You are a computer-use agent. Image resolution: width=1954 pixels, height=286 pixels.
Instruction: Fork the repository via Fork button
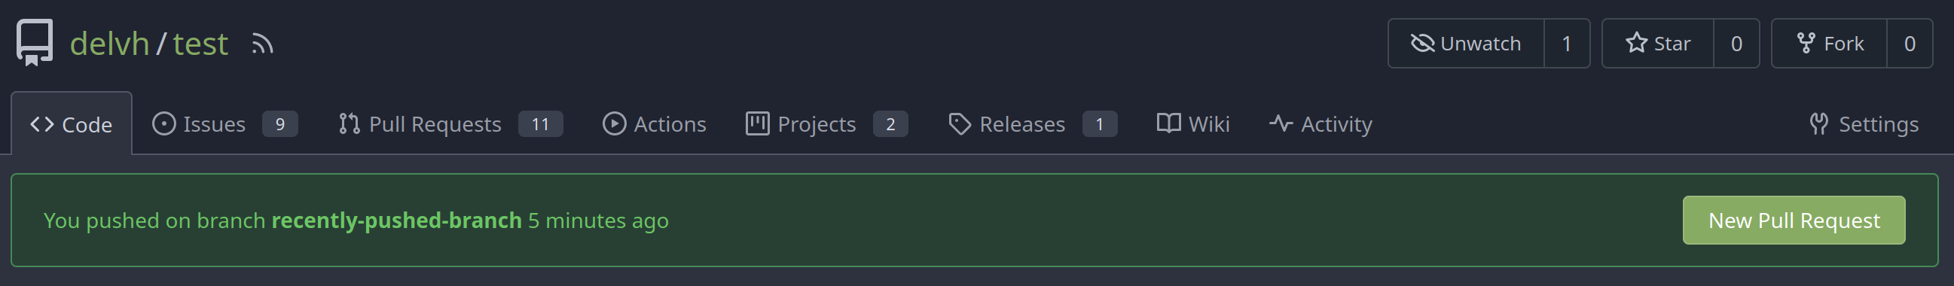(x=1829, y=43)
